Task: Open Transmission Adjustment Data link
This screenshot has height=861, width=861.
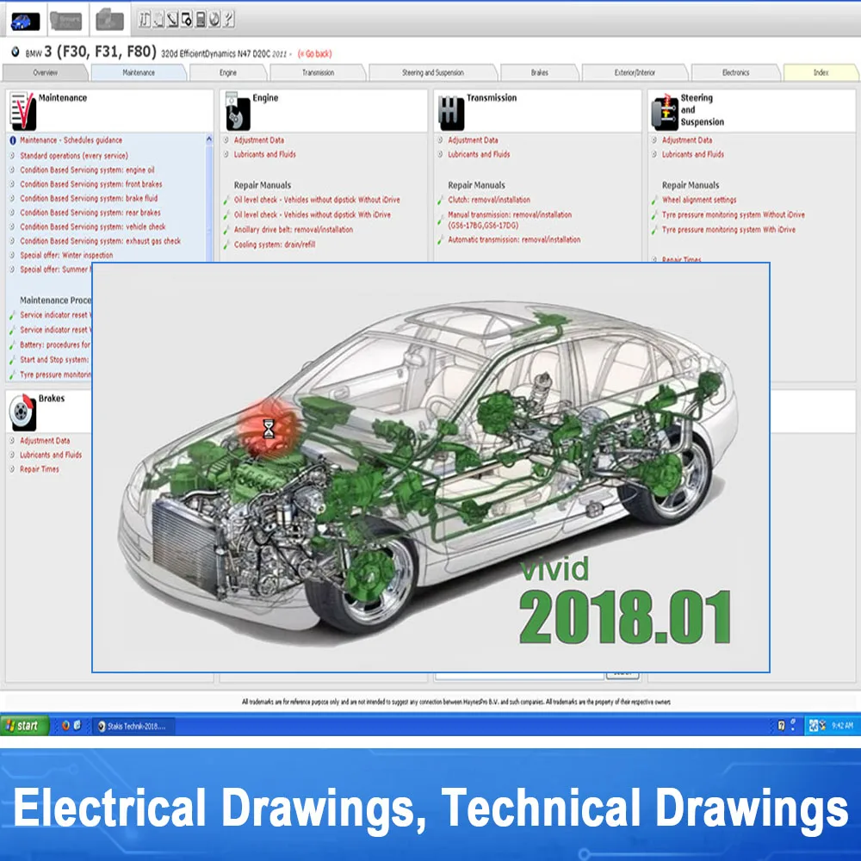Action: [x=473, y=140]
